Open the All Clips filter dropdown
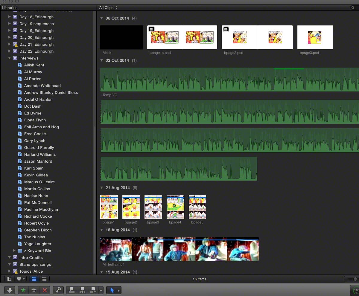 108,7
